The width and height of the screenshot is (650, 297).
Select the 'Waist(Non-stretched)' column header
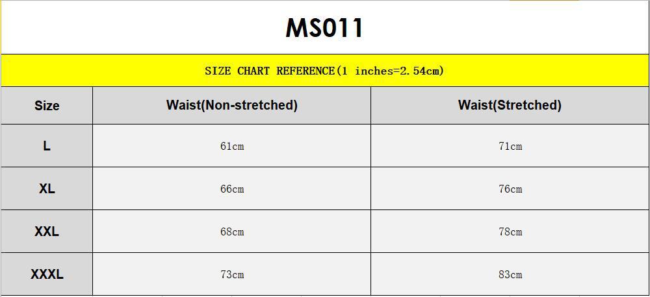pos(231,105)
